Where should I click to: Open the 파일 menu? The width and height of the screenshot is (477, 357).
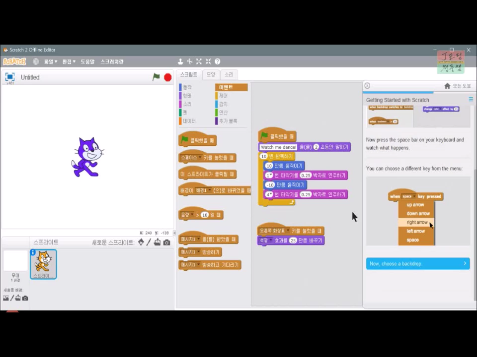coord(51,61)
